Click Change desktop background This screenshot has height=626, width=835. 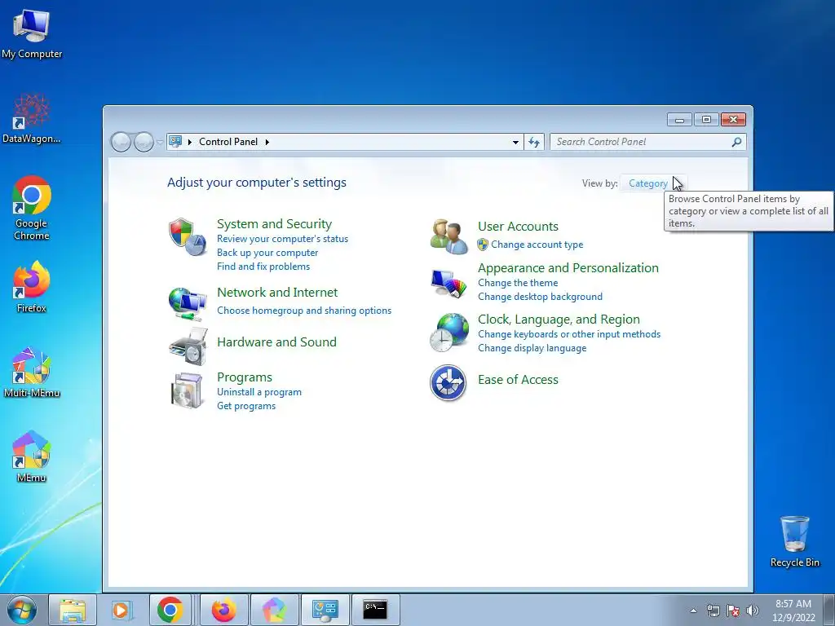(x=540, y=297)
